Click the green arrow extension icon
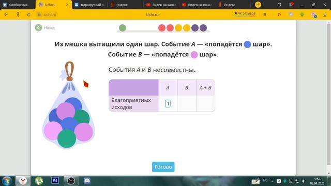The image size is (331, 186). click(x=302, y=14)
